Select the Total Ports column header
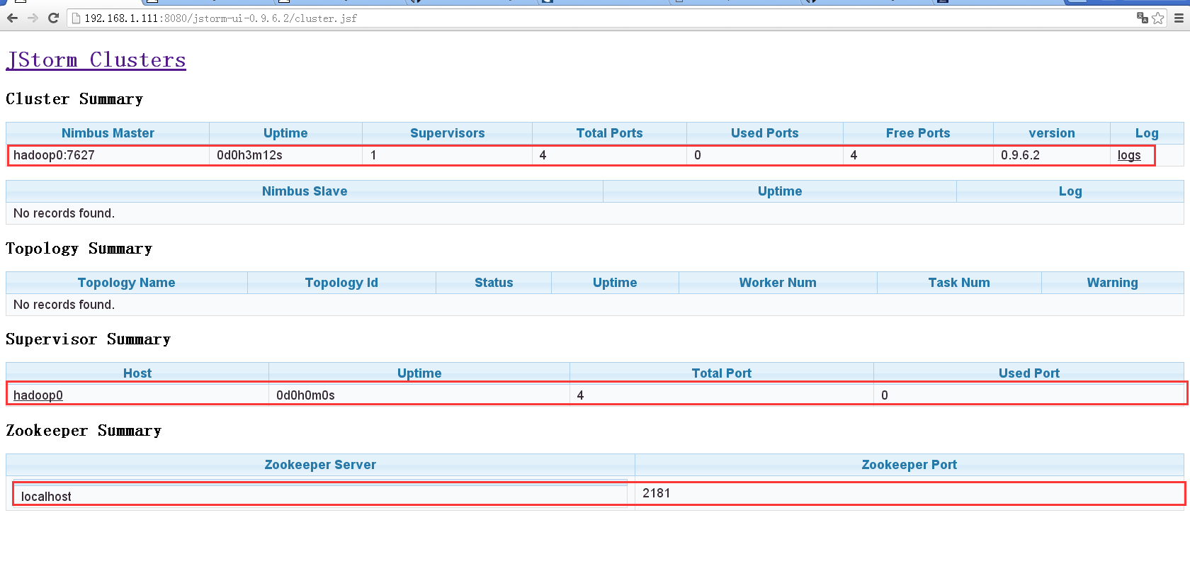 pos(609,133)
